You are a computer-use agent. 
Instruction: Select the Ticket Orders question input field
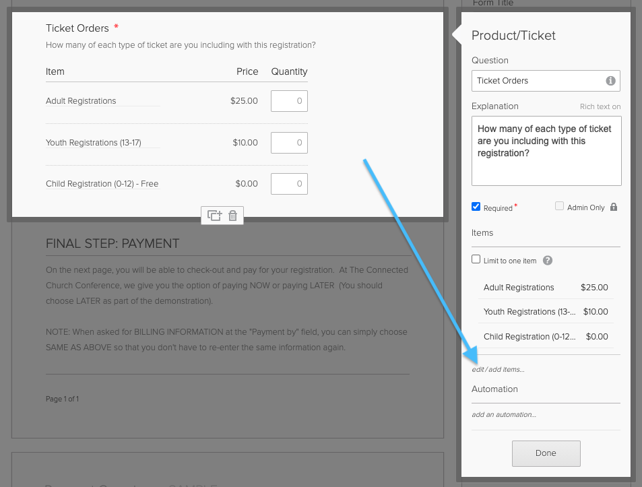click(x=532, y=80)
